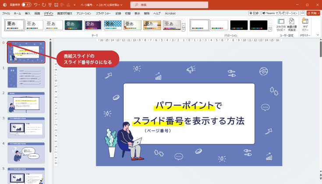Click the Undo arrow icon
This screenshot has width=322, height=184.
point(36,5)
